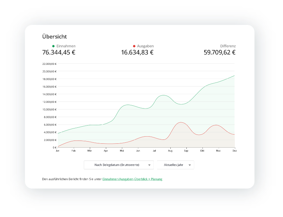Click the arrow beside Nach Belegdatum (Bruttowerte)

pyautogui.click(x=149, y=165)
